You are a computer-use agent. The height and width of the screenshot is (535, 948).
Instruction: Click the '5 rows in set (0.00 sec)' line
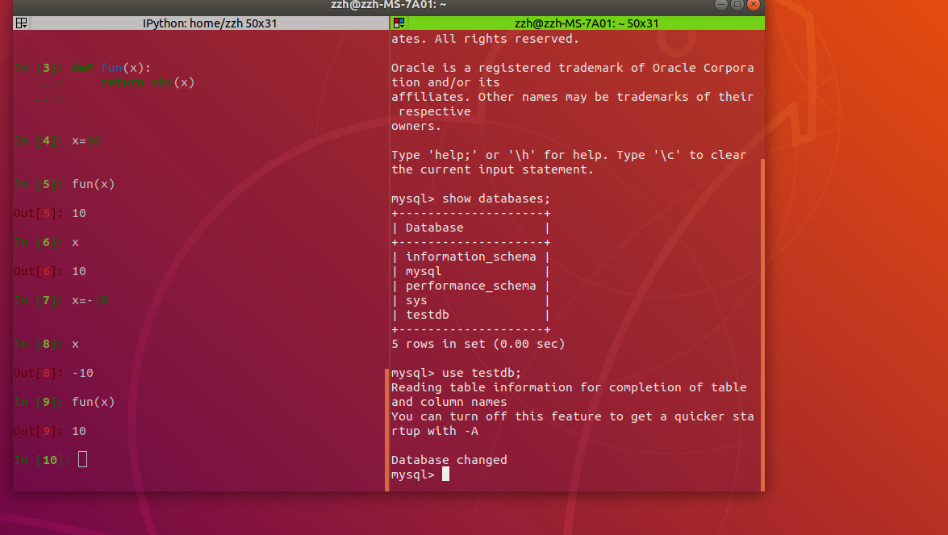pos(478,344)
